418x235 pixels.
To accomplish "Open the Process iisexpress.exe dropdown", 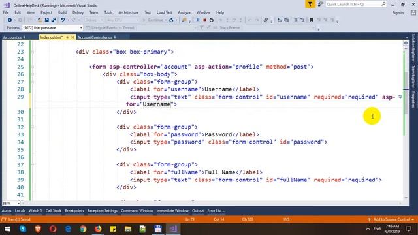I will coord(81,27).
